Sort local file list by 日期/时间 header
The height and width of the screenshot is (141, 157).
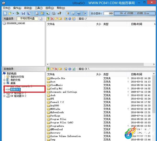tap(137, 74)
